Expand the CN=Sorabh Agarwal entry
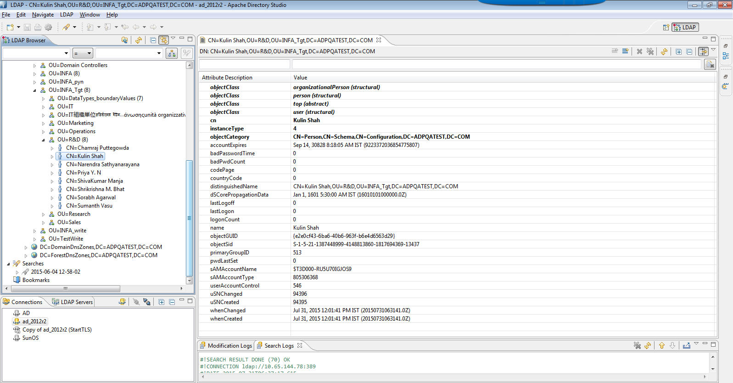Viewport: 733px width, 383px height. (52, 198)
